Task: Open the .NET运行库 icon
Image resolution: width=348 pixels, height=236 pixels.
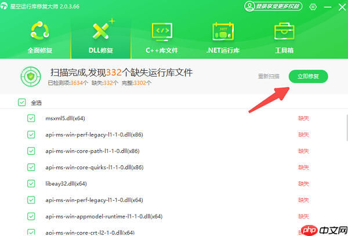Action: (x=223, y=31)
